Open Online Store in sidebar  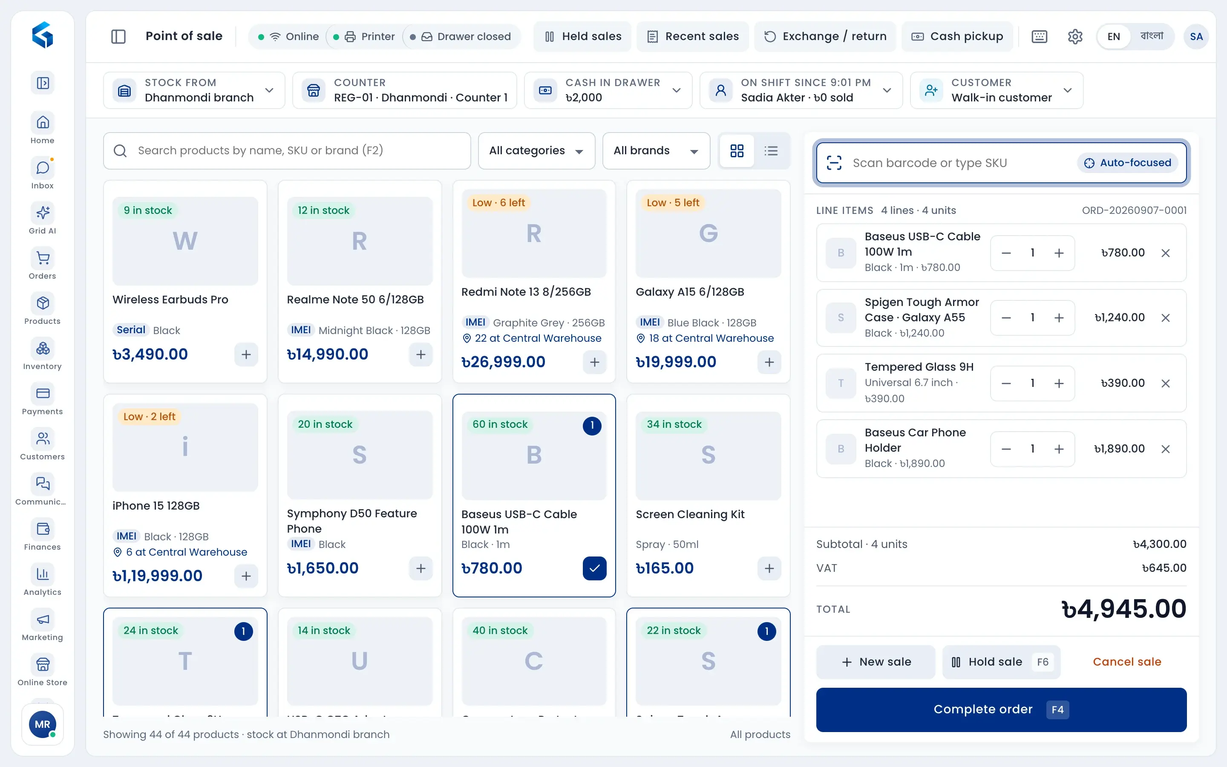[x=43, y=670]
